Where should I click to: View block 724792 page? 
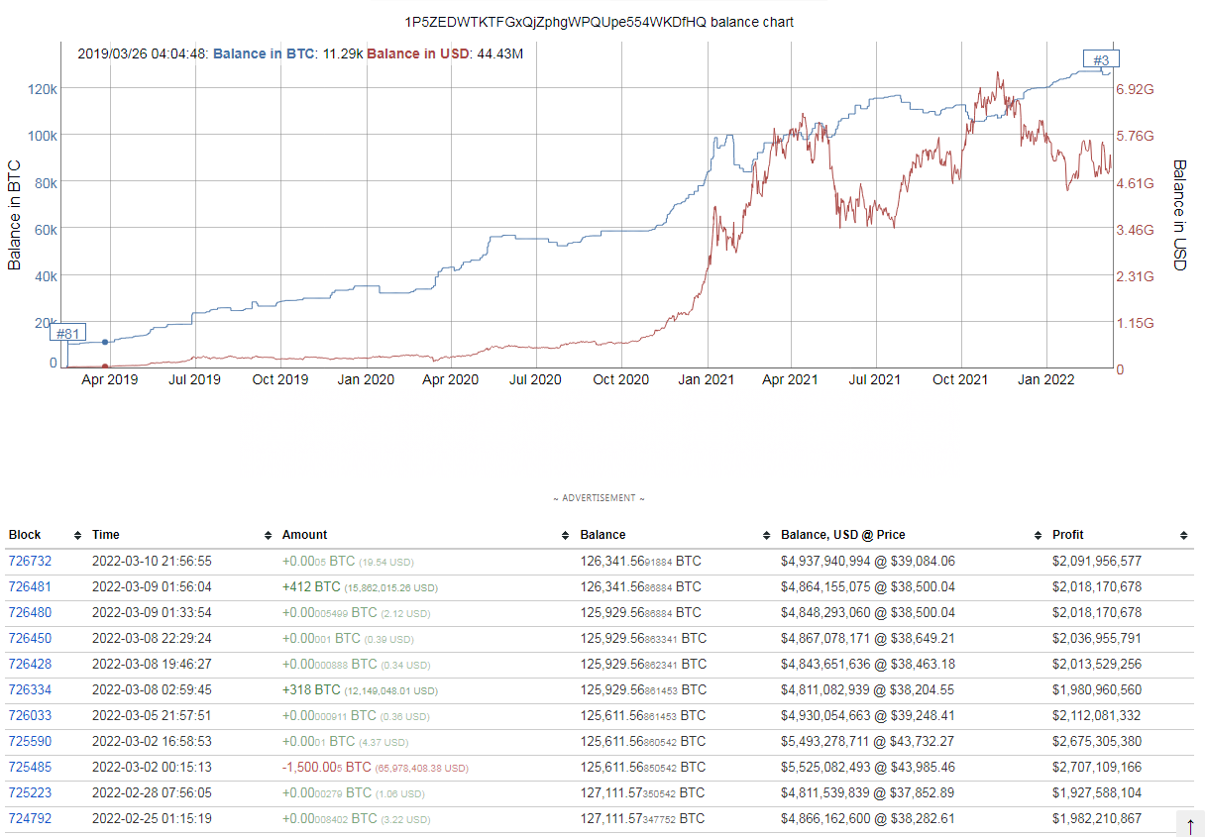click(x=30, y=818)
